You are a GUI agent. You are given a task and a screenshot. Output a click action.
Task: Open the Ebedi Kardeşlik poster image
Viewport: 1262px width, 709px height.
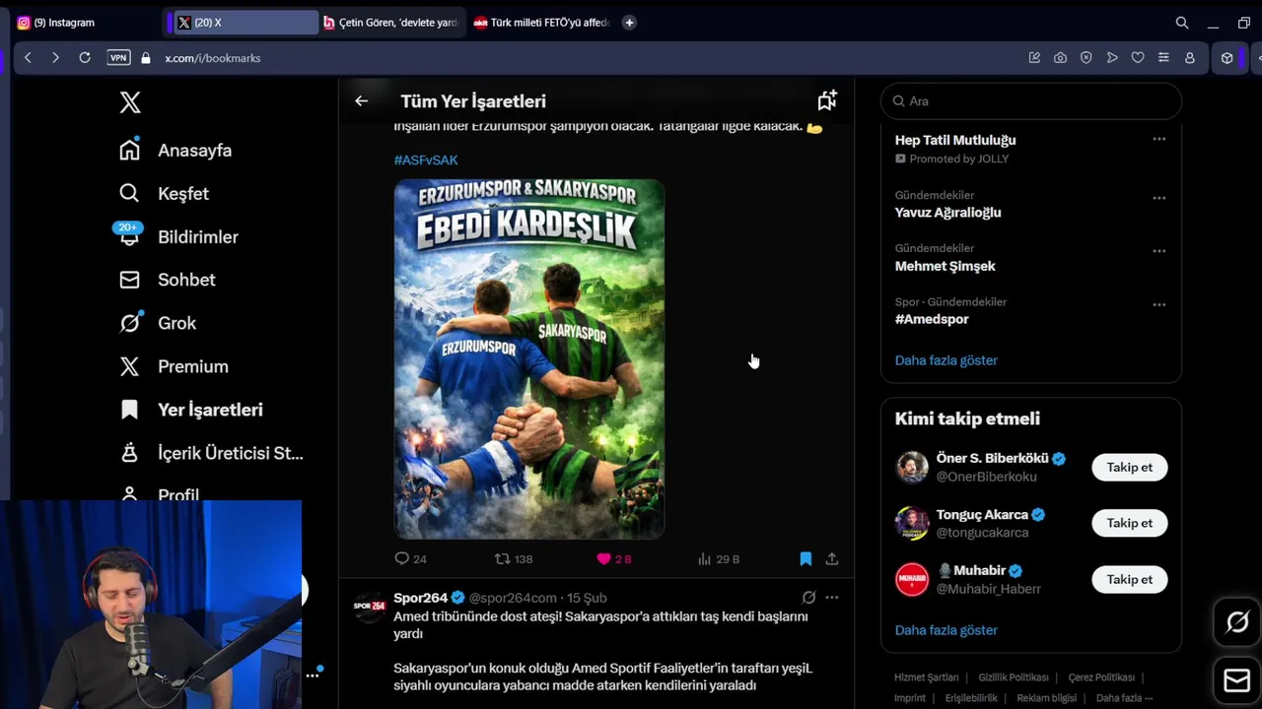pyautogui.click(x=529, y=358)
